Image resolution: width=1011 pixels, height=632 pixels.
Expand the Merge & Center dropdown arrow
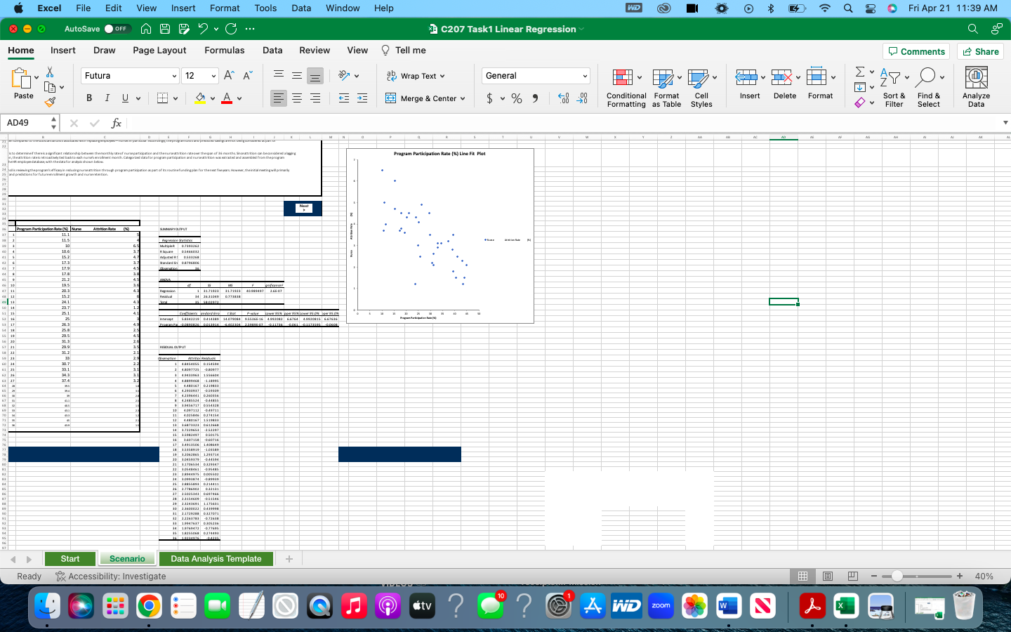click(x=463, y=99)
